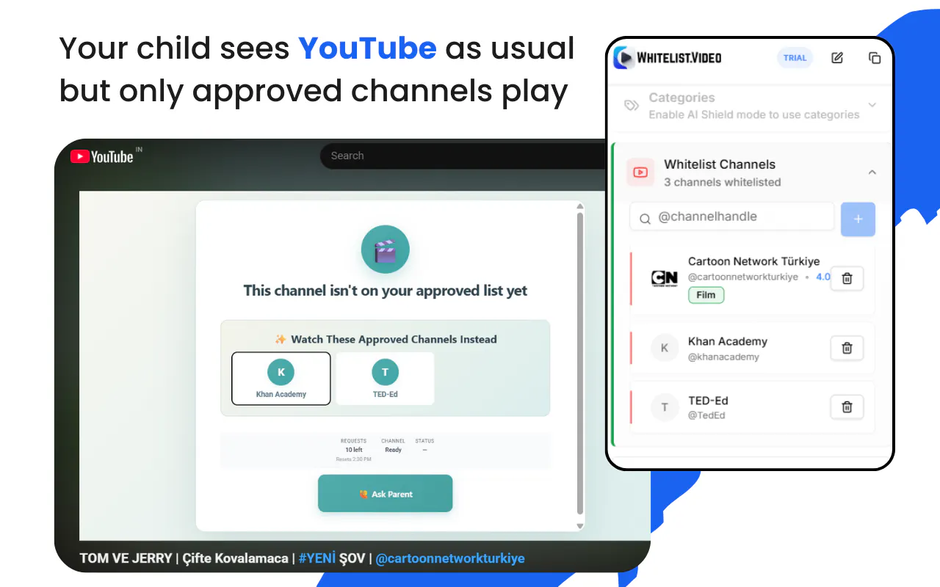Click the Ask Parent button
This screenshot has width=940, height=587.
385,494
